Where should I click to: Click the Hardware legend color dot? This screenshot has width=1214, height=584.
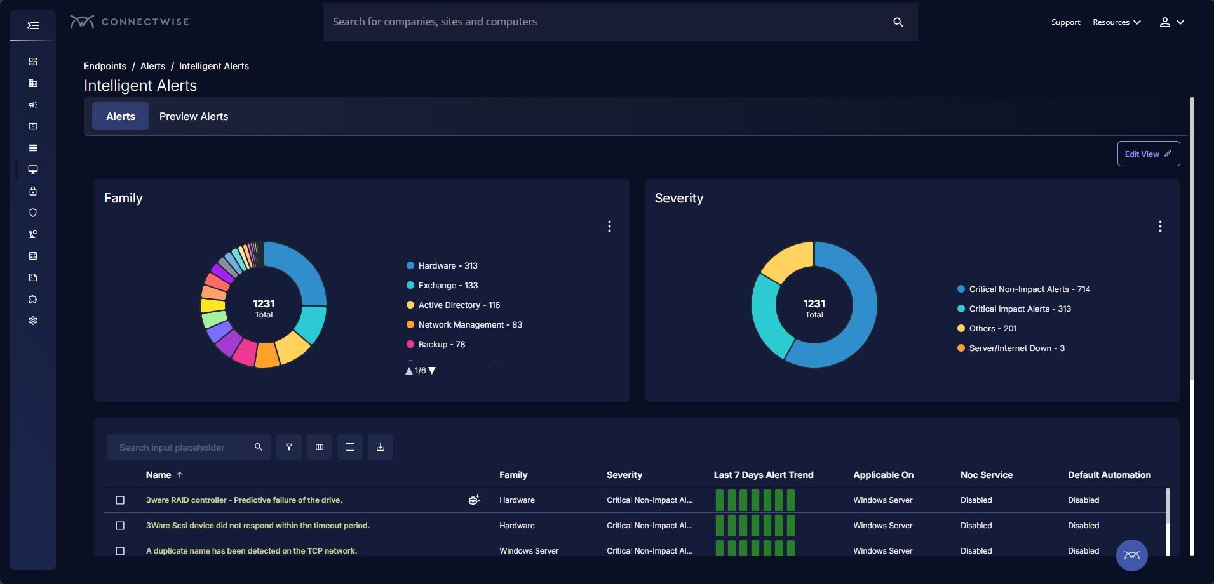410,266
